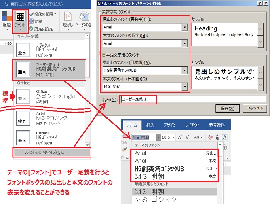Image resolution: width=270 pixels, height=204 pixels.
Task: Open 段落の間隔 paragraph spacing menu
Action: (x=42, y=14)
